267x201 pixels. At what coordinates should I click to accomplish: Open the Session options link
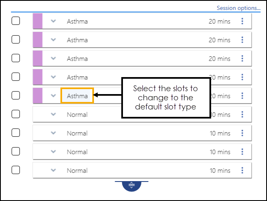(x=238, y=8)
